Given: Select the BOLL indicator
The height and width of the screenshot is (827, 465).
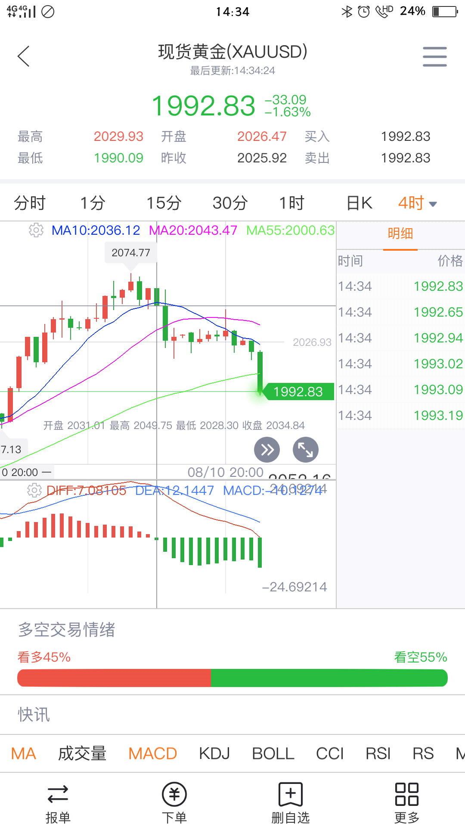Looking at the screenshot, I should pyautogui.click(x=273, y=754).
